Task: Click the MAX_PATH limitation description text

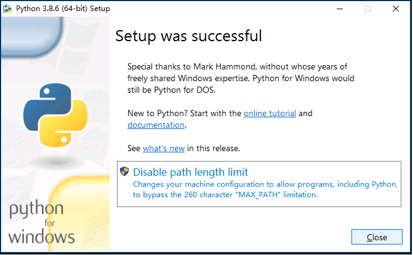Action: [265, 189]
